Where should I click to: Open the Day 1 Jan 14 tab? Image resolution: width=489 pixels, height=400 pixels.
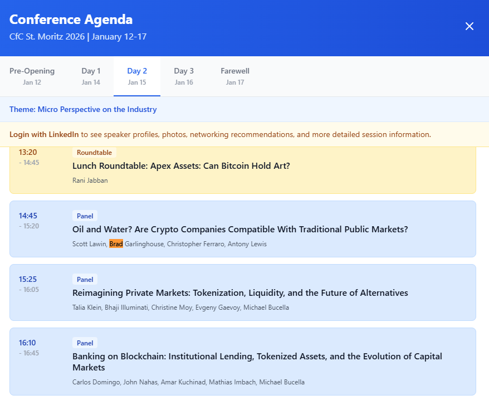coord(91,76)
